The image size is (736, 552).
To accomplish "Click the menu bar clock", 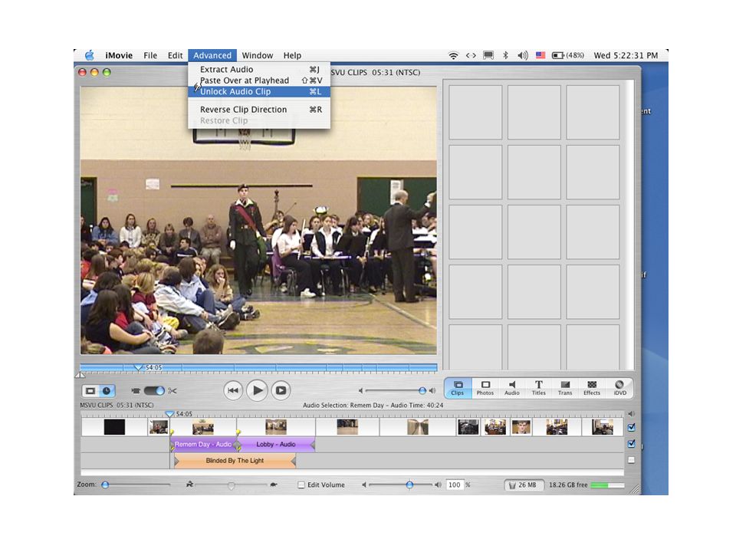I will [x=626, y=55].
